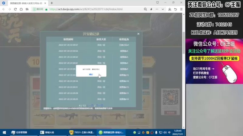
Task: Select record row 2022-07-20 22:20:57
Action: pyautogui.click(x=91, y=45)
